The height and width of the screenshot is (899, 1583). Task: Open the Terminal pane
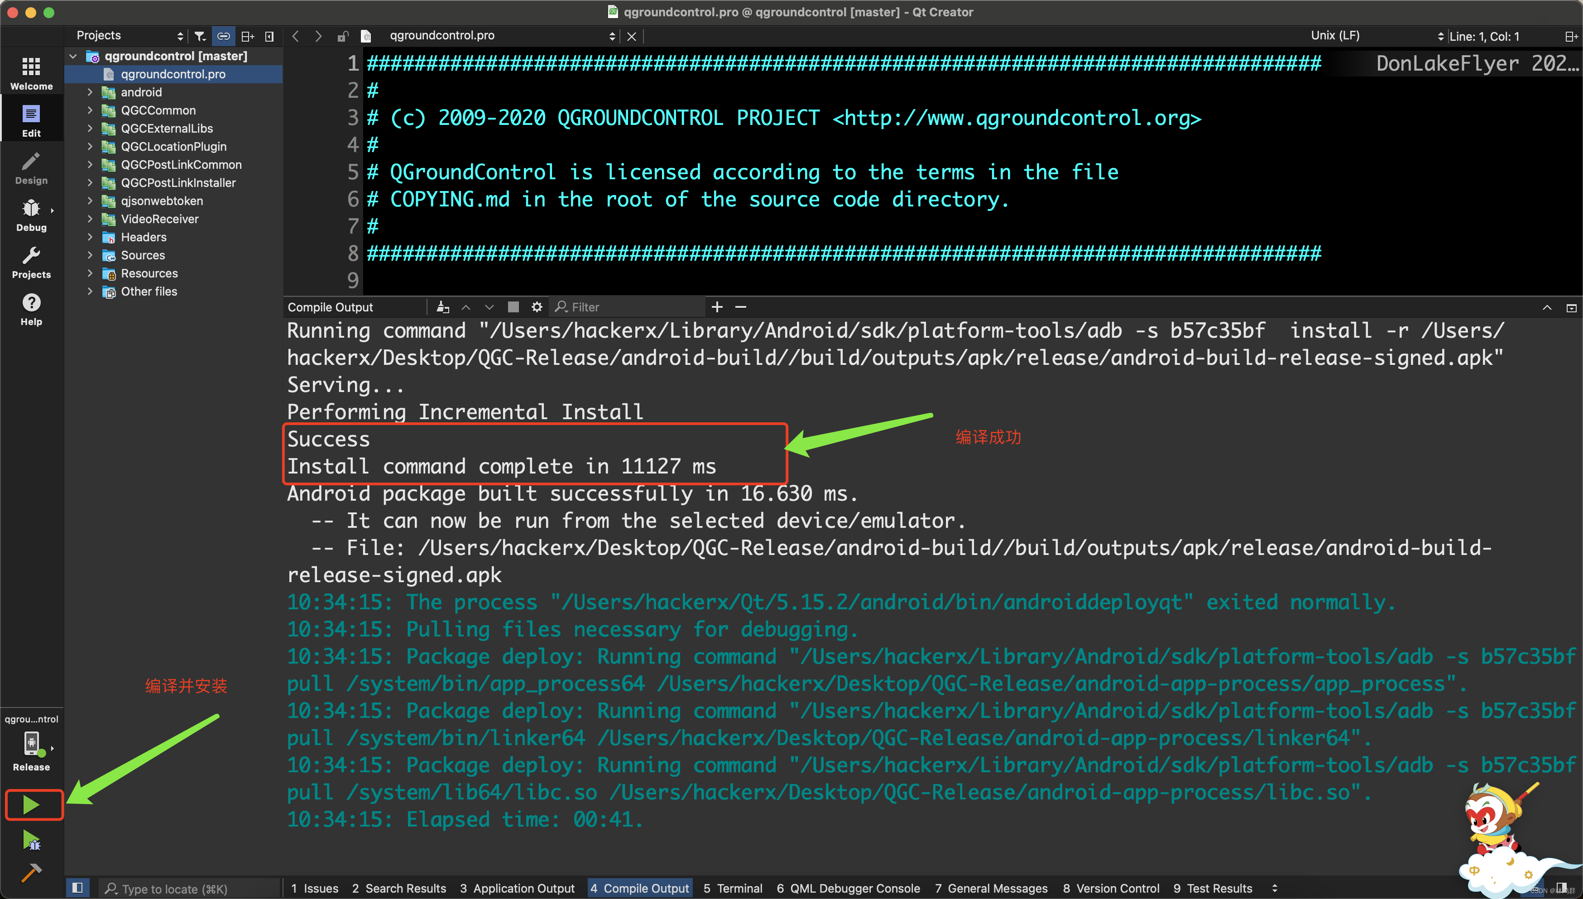pyautogui.click(x=733, y=888)
